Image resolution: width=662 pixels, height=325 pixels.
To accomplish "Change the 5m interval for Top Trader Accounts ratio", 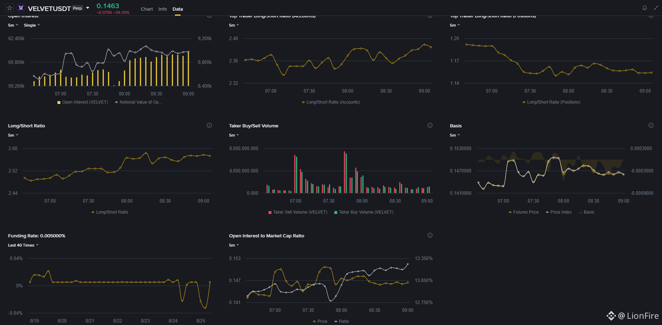I will coord(234,25).
